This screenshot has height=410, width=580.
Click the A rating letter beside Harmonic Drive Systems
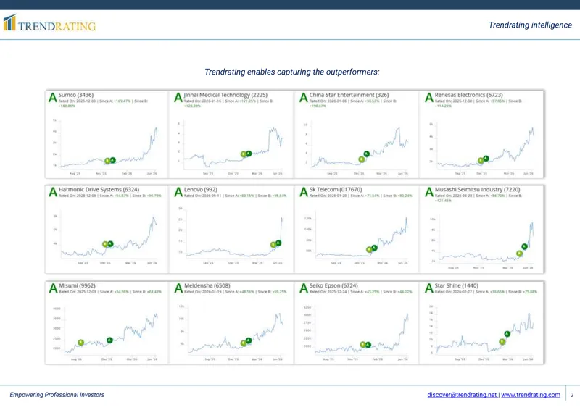(x=53, y=192)
